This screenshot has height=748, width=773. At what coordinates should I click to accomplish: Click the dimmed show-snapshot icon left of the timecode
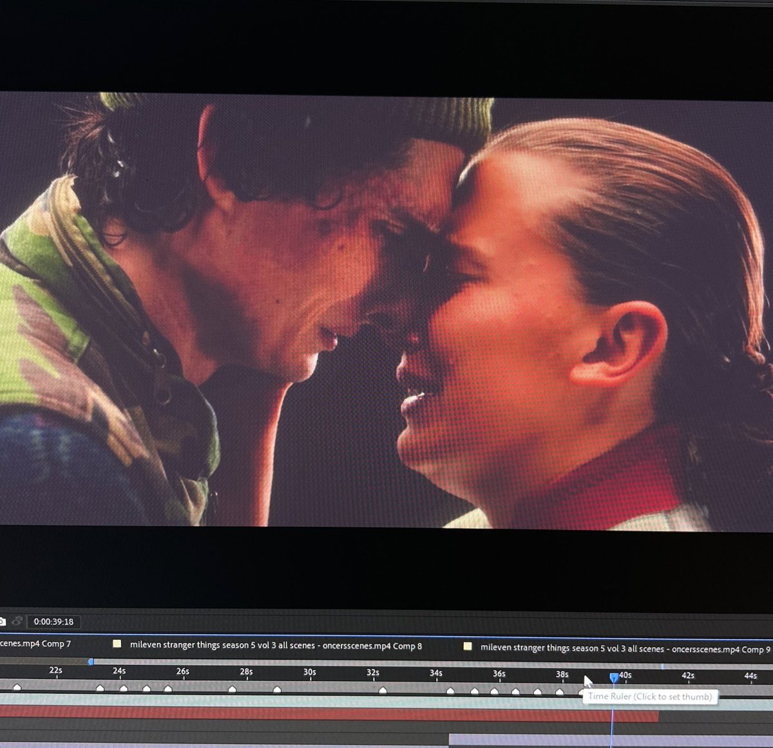(17, 621)
